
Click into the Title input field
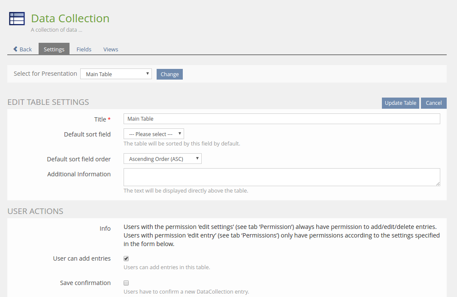(x=281, y=119)
